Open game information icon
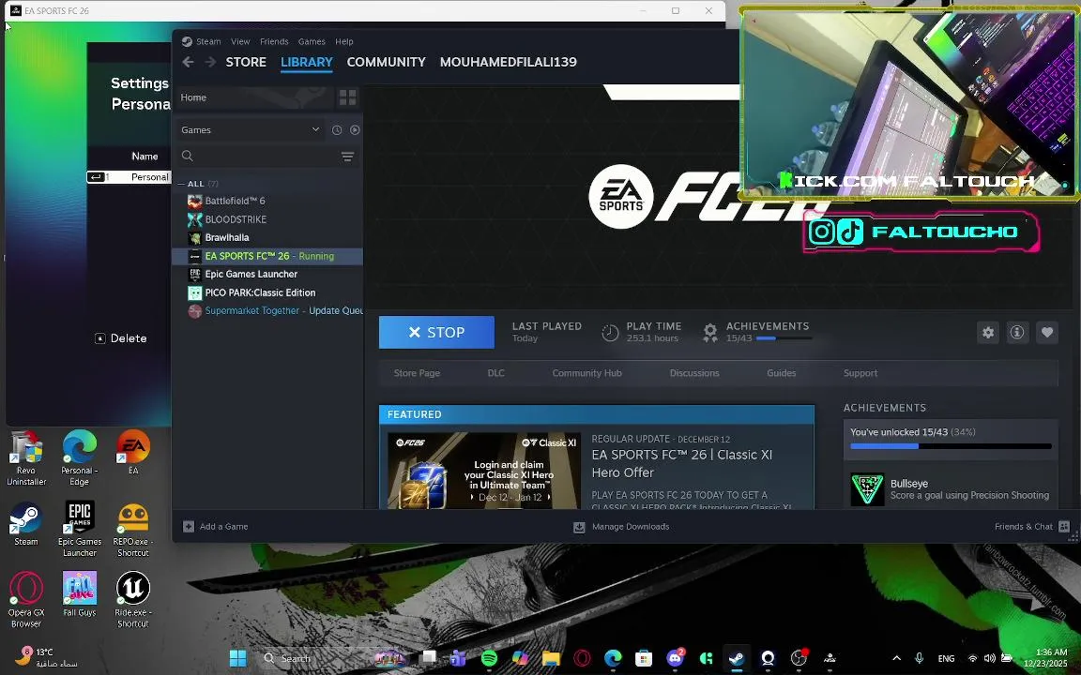 click(x=1017, y=333)
